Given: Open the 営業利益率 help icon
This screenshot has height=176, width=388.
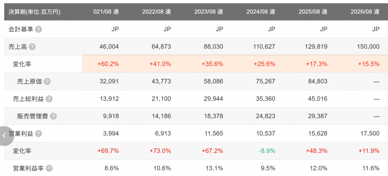Looking at the screenshot, I should click(x=49, y=168).
